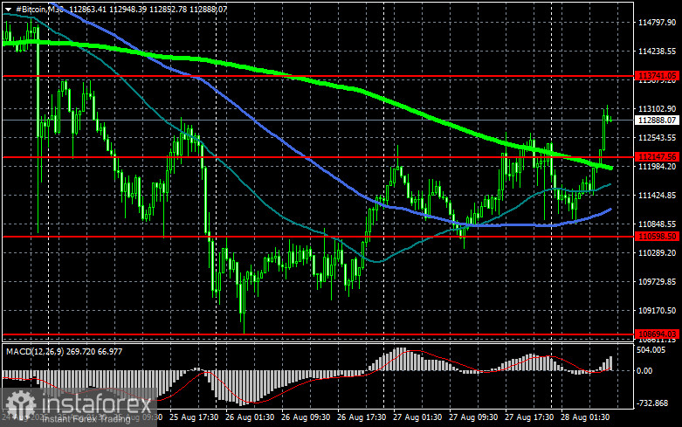Click the 110598.50 red level price label
The width and height of the screenshot is (682, 427).
coord(657,236)
